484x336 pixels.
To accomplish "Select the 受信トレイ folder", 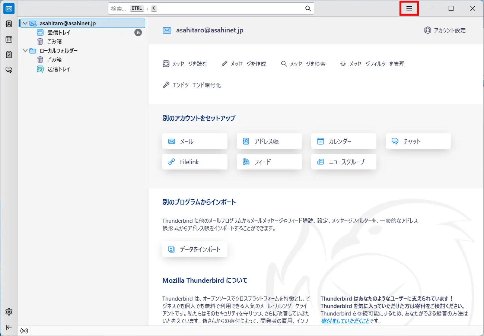I will point(59,33).
